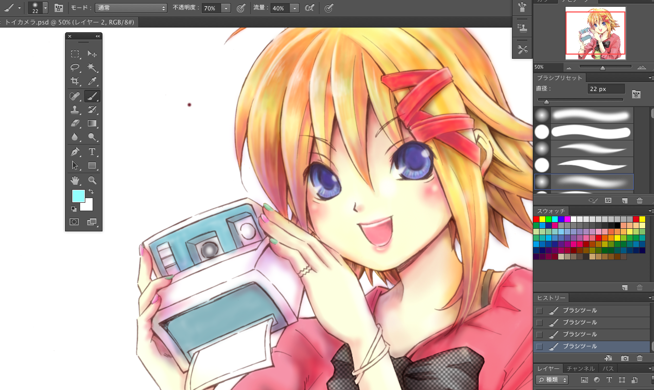Switch to the パス (Paths) tab
The image size is (654, 390).
[x=608, y=369]
